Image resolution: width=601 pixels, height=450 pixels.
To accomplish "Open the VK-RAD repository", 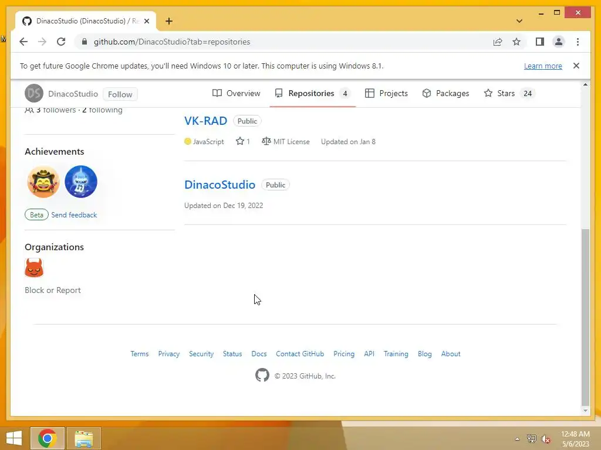I will coord(206,121).
